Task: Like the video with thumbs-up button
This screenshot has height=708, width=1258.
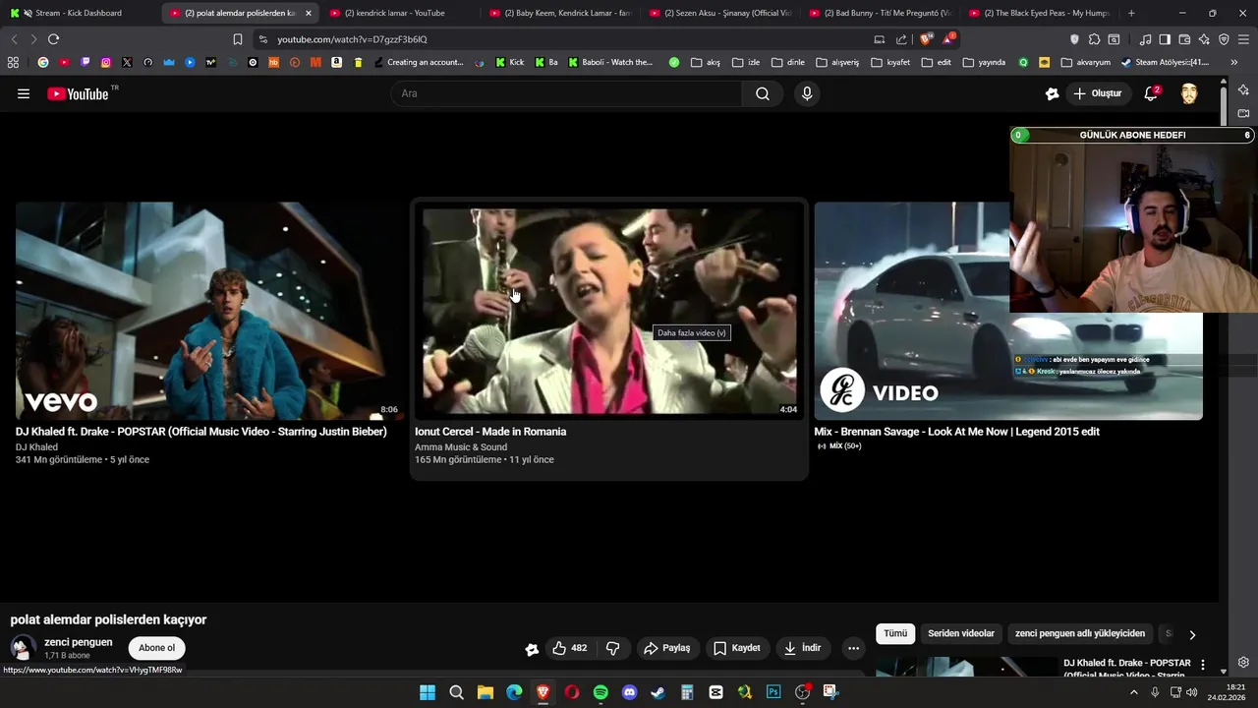Action: (570, 648)
